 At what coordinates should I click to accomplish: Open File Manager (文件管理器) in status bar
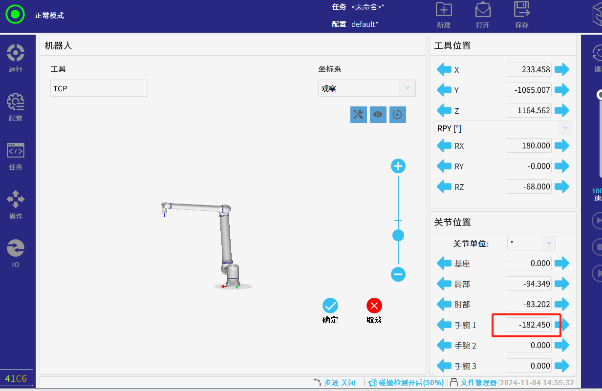(473, 383)
